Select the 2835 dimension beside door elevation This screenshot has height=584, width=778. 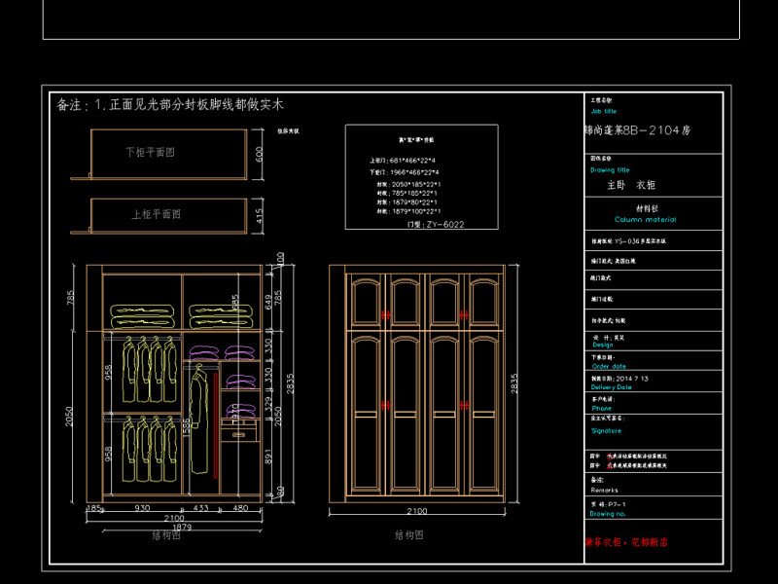tap(514, 383)
